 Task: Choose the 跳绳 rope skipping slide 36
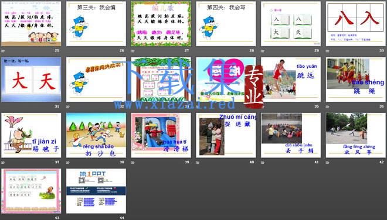356,80
